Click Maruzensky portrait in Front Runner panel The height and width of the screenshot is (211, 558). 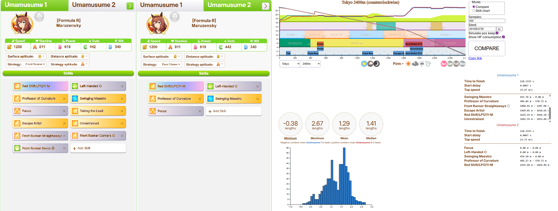pos(22,23)
